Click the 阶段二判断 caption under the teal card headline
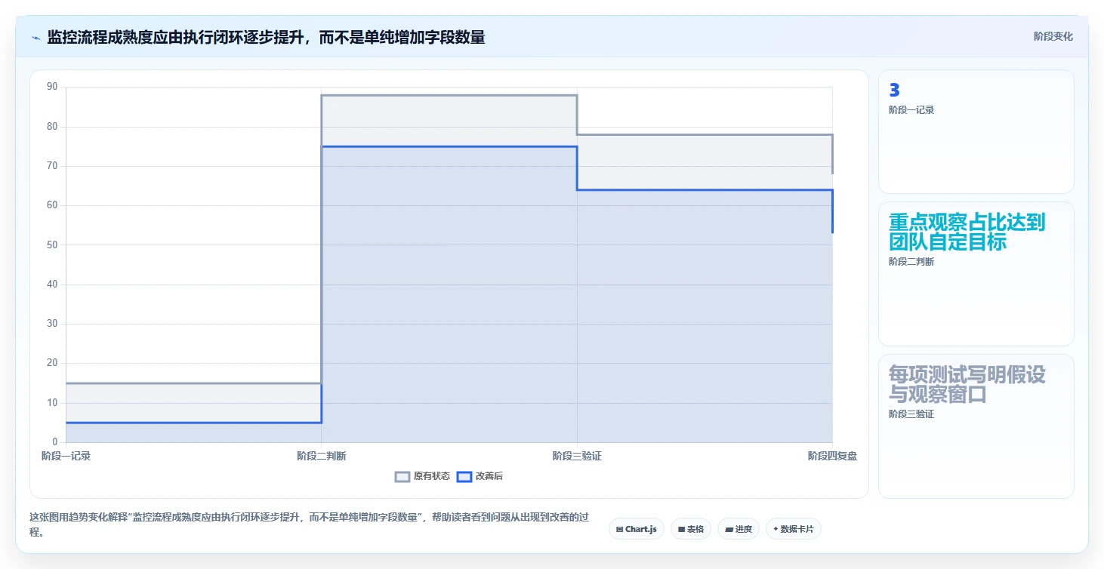 click(x=911, y=262)
